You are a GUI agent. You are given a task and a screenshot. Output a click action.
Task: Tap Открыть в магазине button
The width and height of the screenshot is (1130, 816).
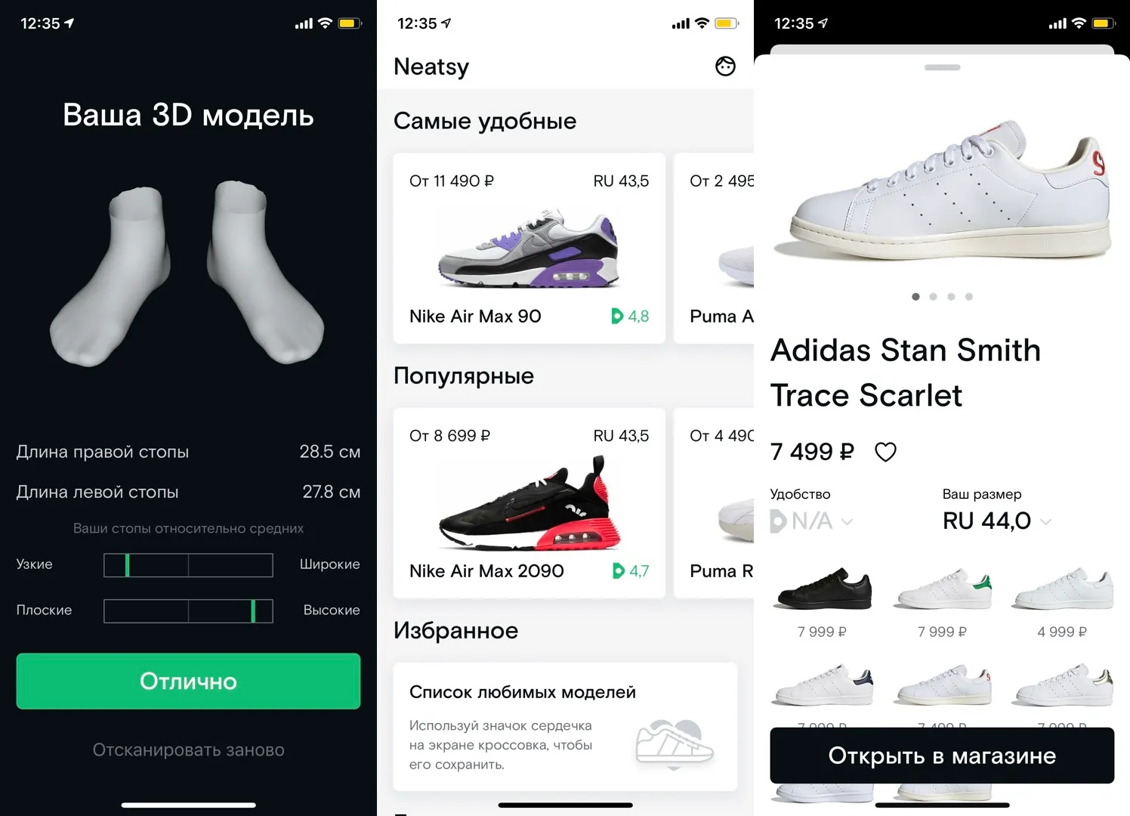[942, 756]
